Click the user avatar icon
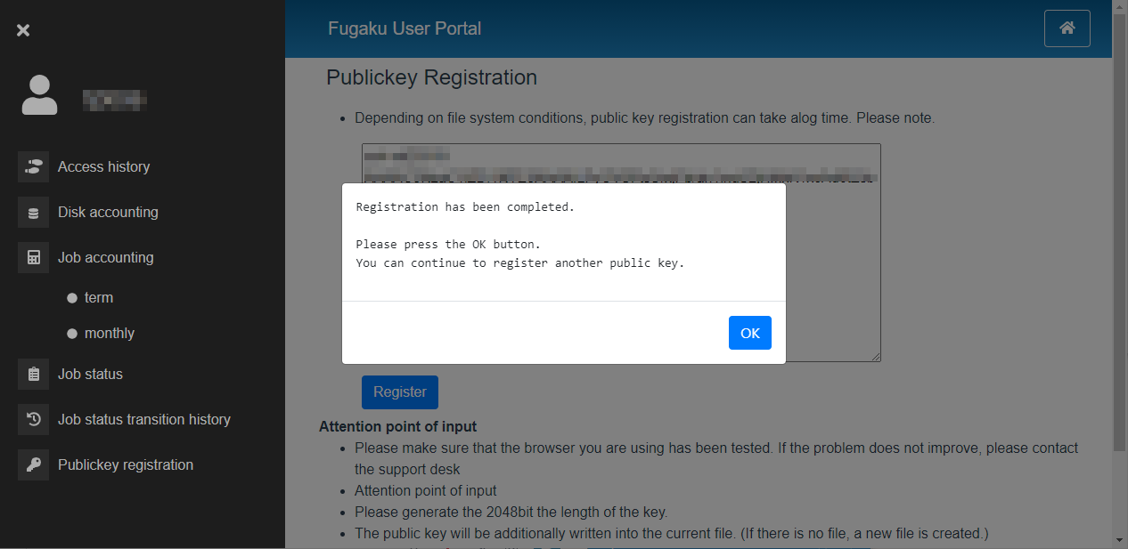The image size is (1128, 549). [39, 95]
